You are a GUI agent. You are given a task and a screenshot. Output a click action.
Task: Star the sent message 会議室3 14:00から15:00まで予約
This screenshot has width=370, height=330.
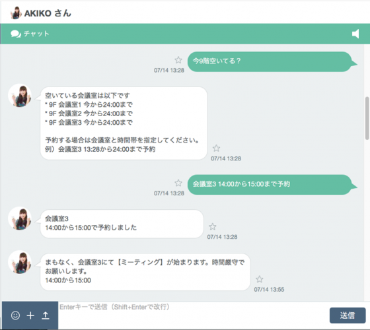178,183
